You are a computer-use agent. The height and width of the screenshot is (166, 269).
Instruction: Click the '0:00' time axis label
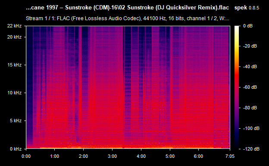point(26,156)
